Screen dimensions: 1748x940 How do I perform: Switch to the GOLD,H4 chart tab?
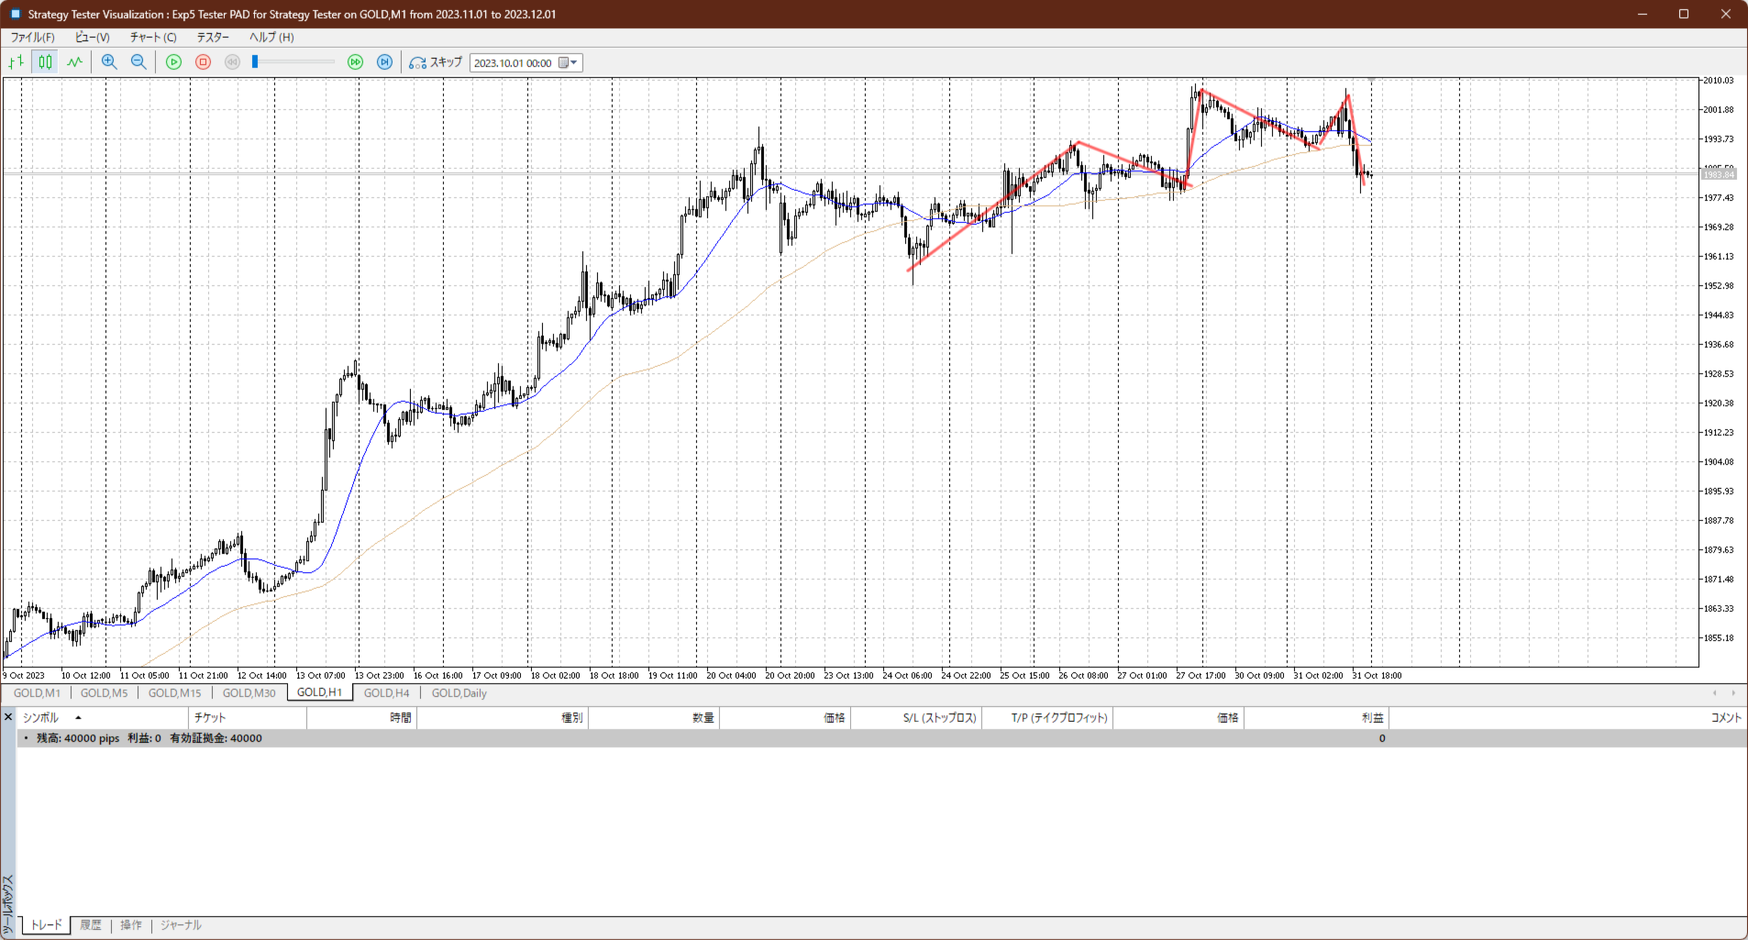tap(386, 693)
